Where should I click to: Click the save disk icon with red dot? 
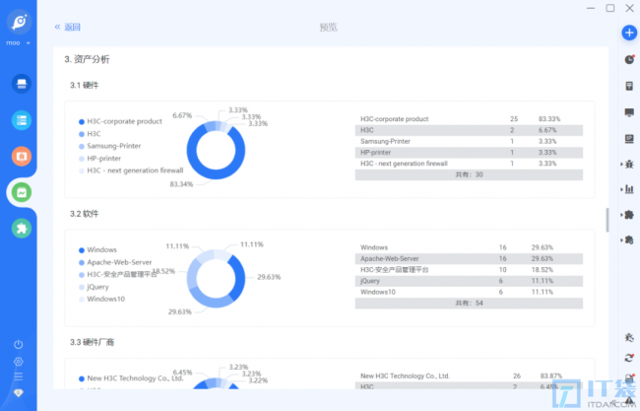(629, 378)
